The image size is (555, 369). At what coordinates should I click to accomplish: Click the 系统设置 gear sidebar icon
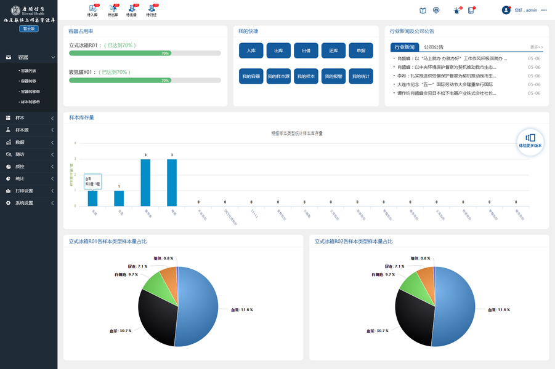point(9,203)
